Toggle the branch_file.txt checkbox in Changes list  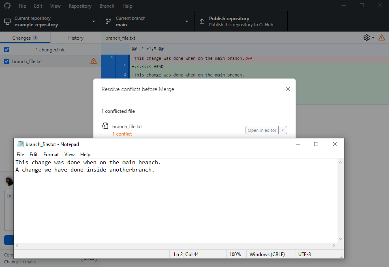[7, 61]
